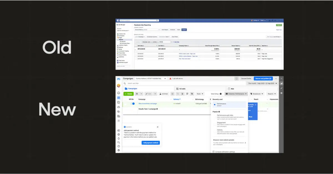The width and height of the screenshot is (333, 174).
Task: Click the A/B test flask button
Action: 163,94
